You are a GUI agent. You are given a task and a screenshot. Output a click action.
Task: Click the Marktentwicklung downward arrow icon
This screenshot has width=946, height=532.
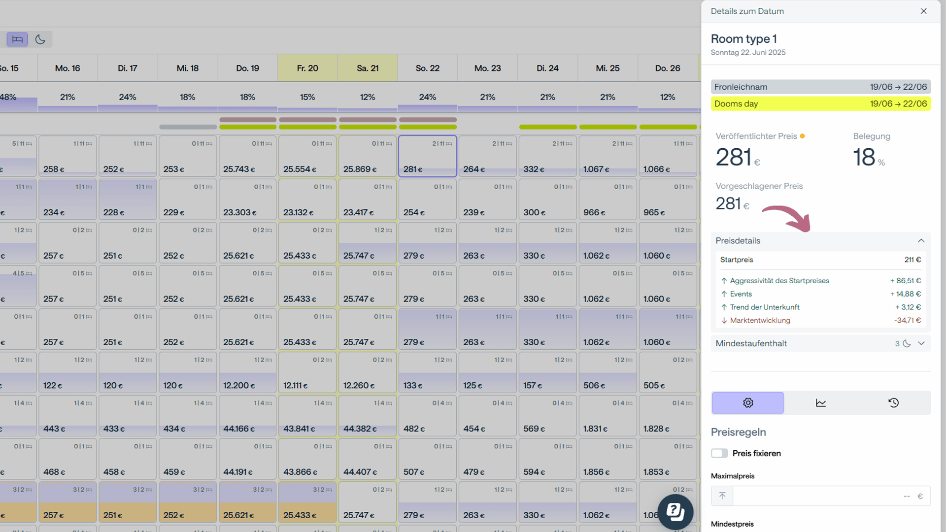[724, 321]
